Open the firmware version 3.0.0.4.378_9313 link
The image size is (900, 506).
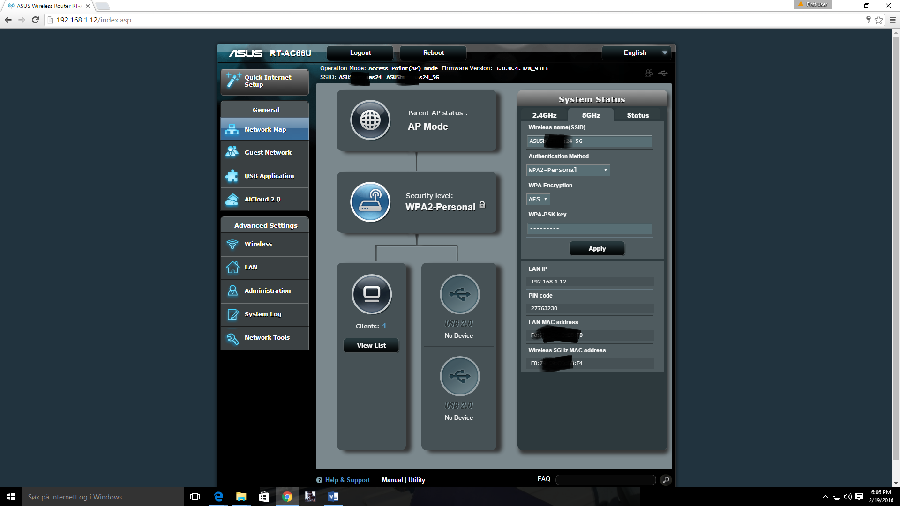521,68
